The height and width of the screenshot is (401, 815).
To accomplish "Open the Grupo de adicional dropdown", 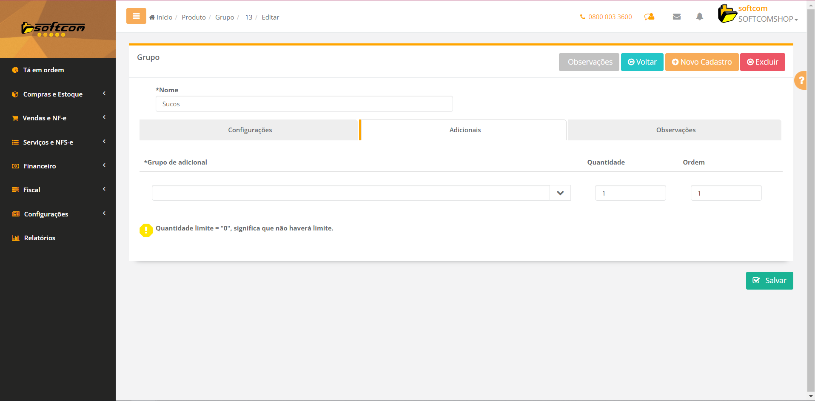I will 560,193.
